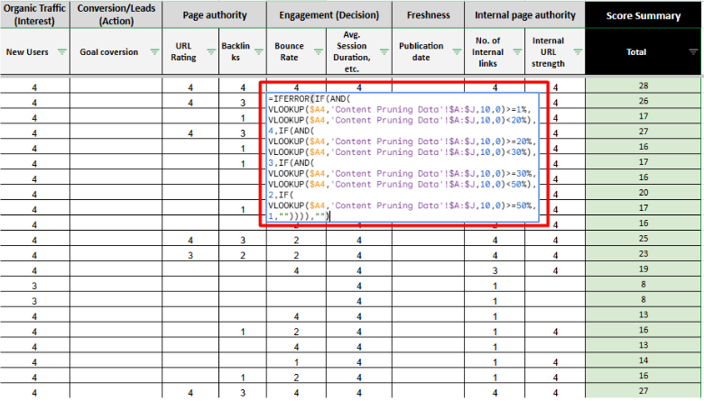Click the Bounce Rate filter icon
704x401 pixels.
(317, 52)
